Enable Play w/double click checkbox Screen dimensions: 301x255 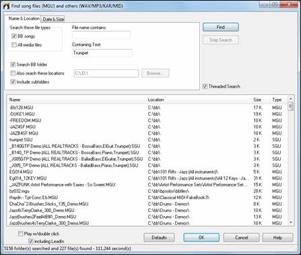[21, 233]
